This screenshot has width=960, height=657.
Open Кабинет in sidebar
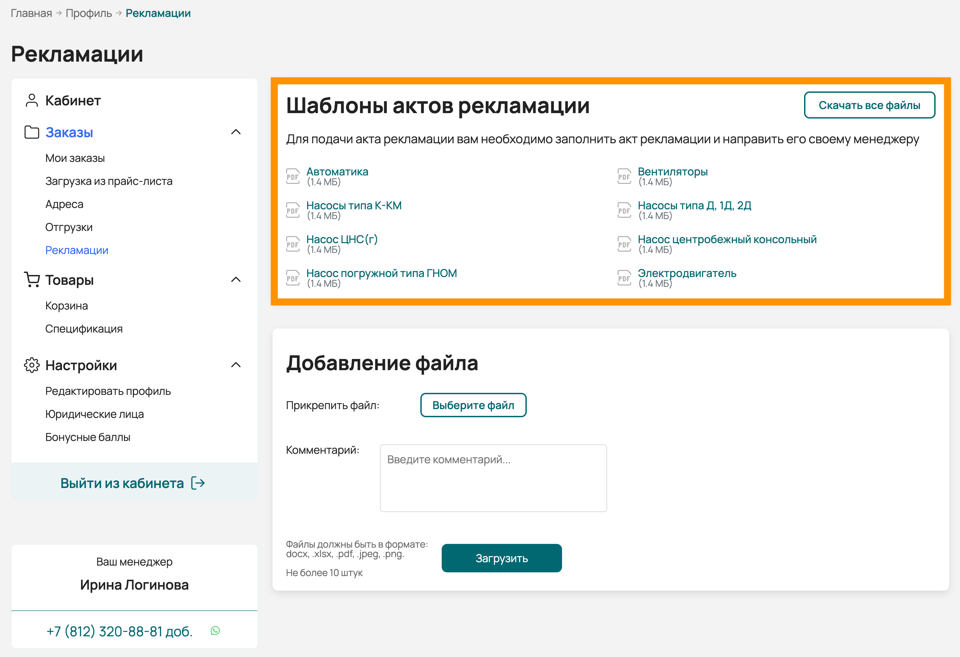(x=73, y=100)
